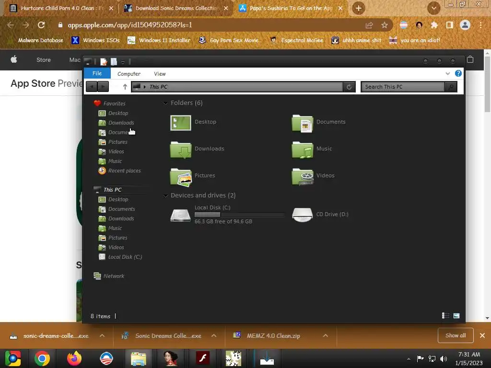Open options for Sonic Dreams Colle...exe download
Viewport: 491px width, 368px height.
click(x=214, y=335)
